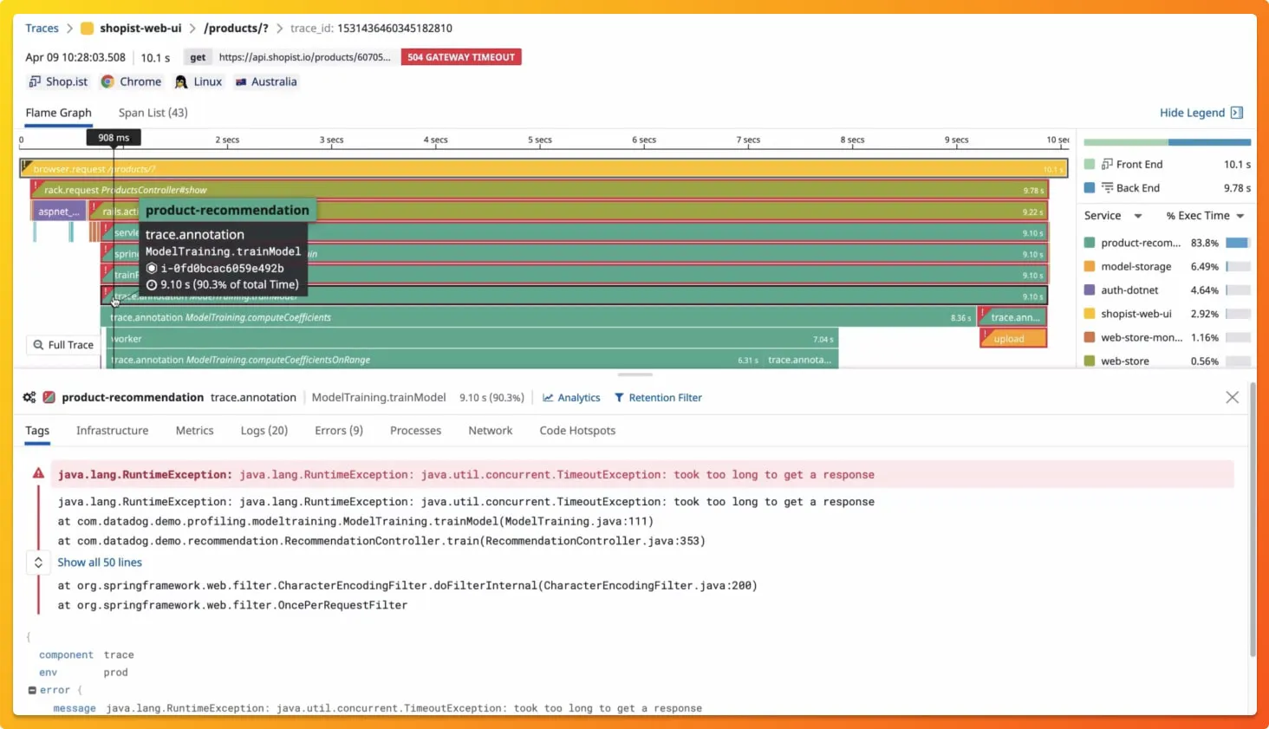Screen dimensions: 1269x729
Task: Select the browser.request /products/? span
Action: (x=544, y=168)
